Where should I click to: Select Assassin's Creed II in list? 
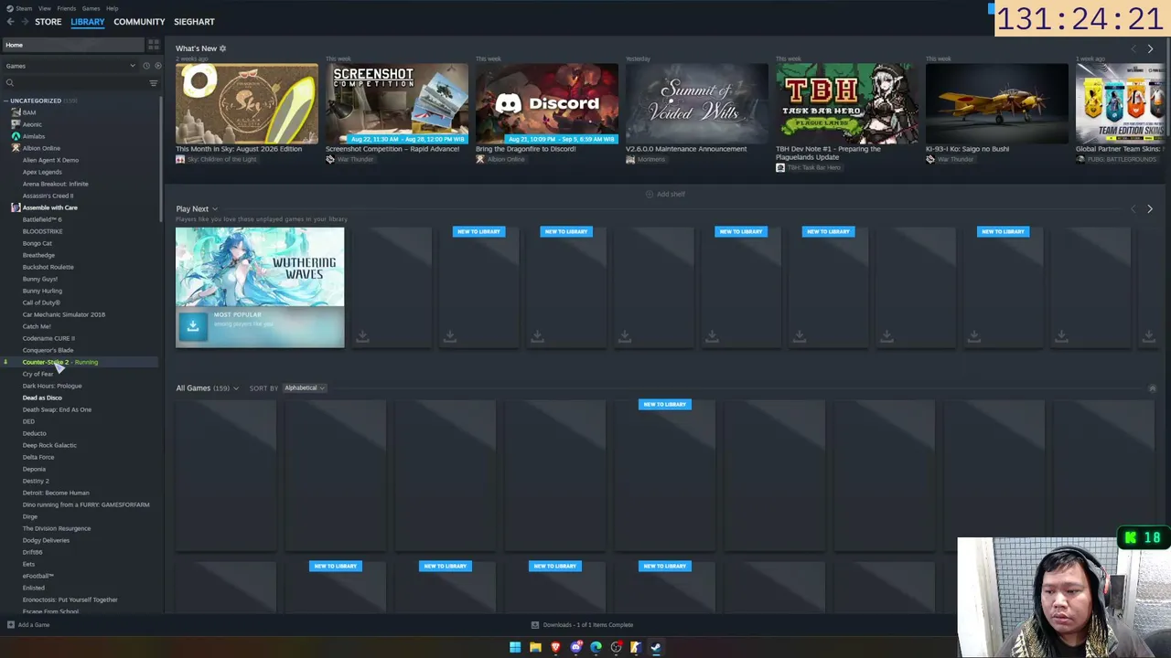(x=48, y=196)
